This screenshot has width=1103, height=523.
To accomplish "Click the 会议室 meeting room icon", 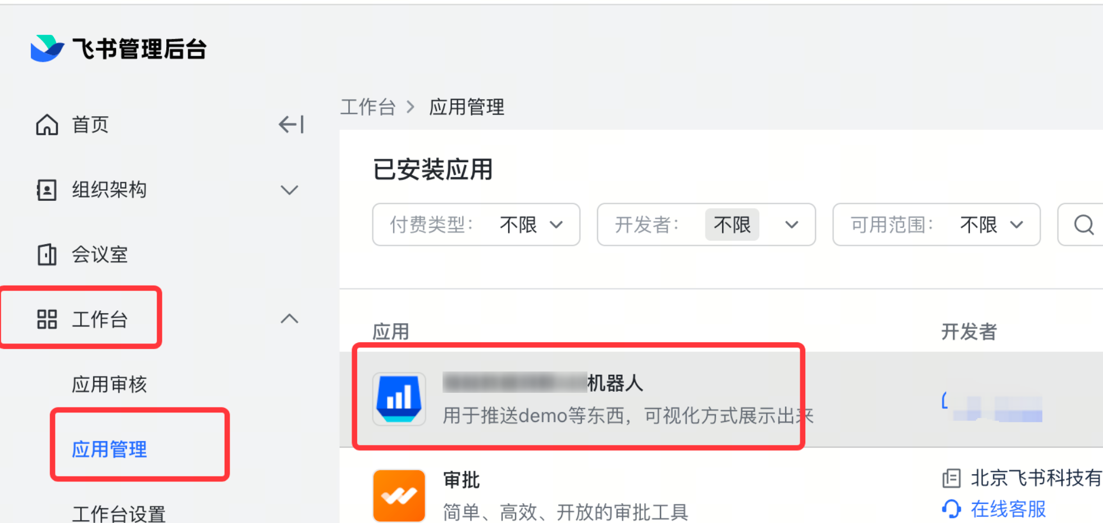I will 47,255.
